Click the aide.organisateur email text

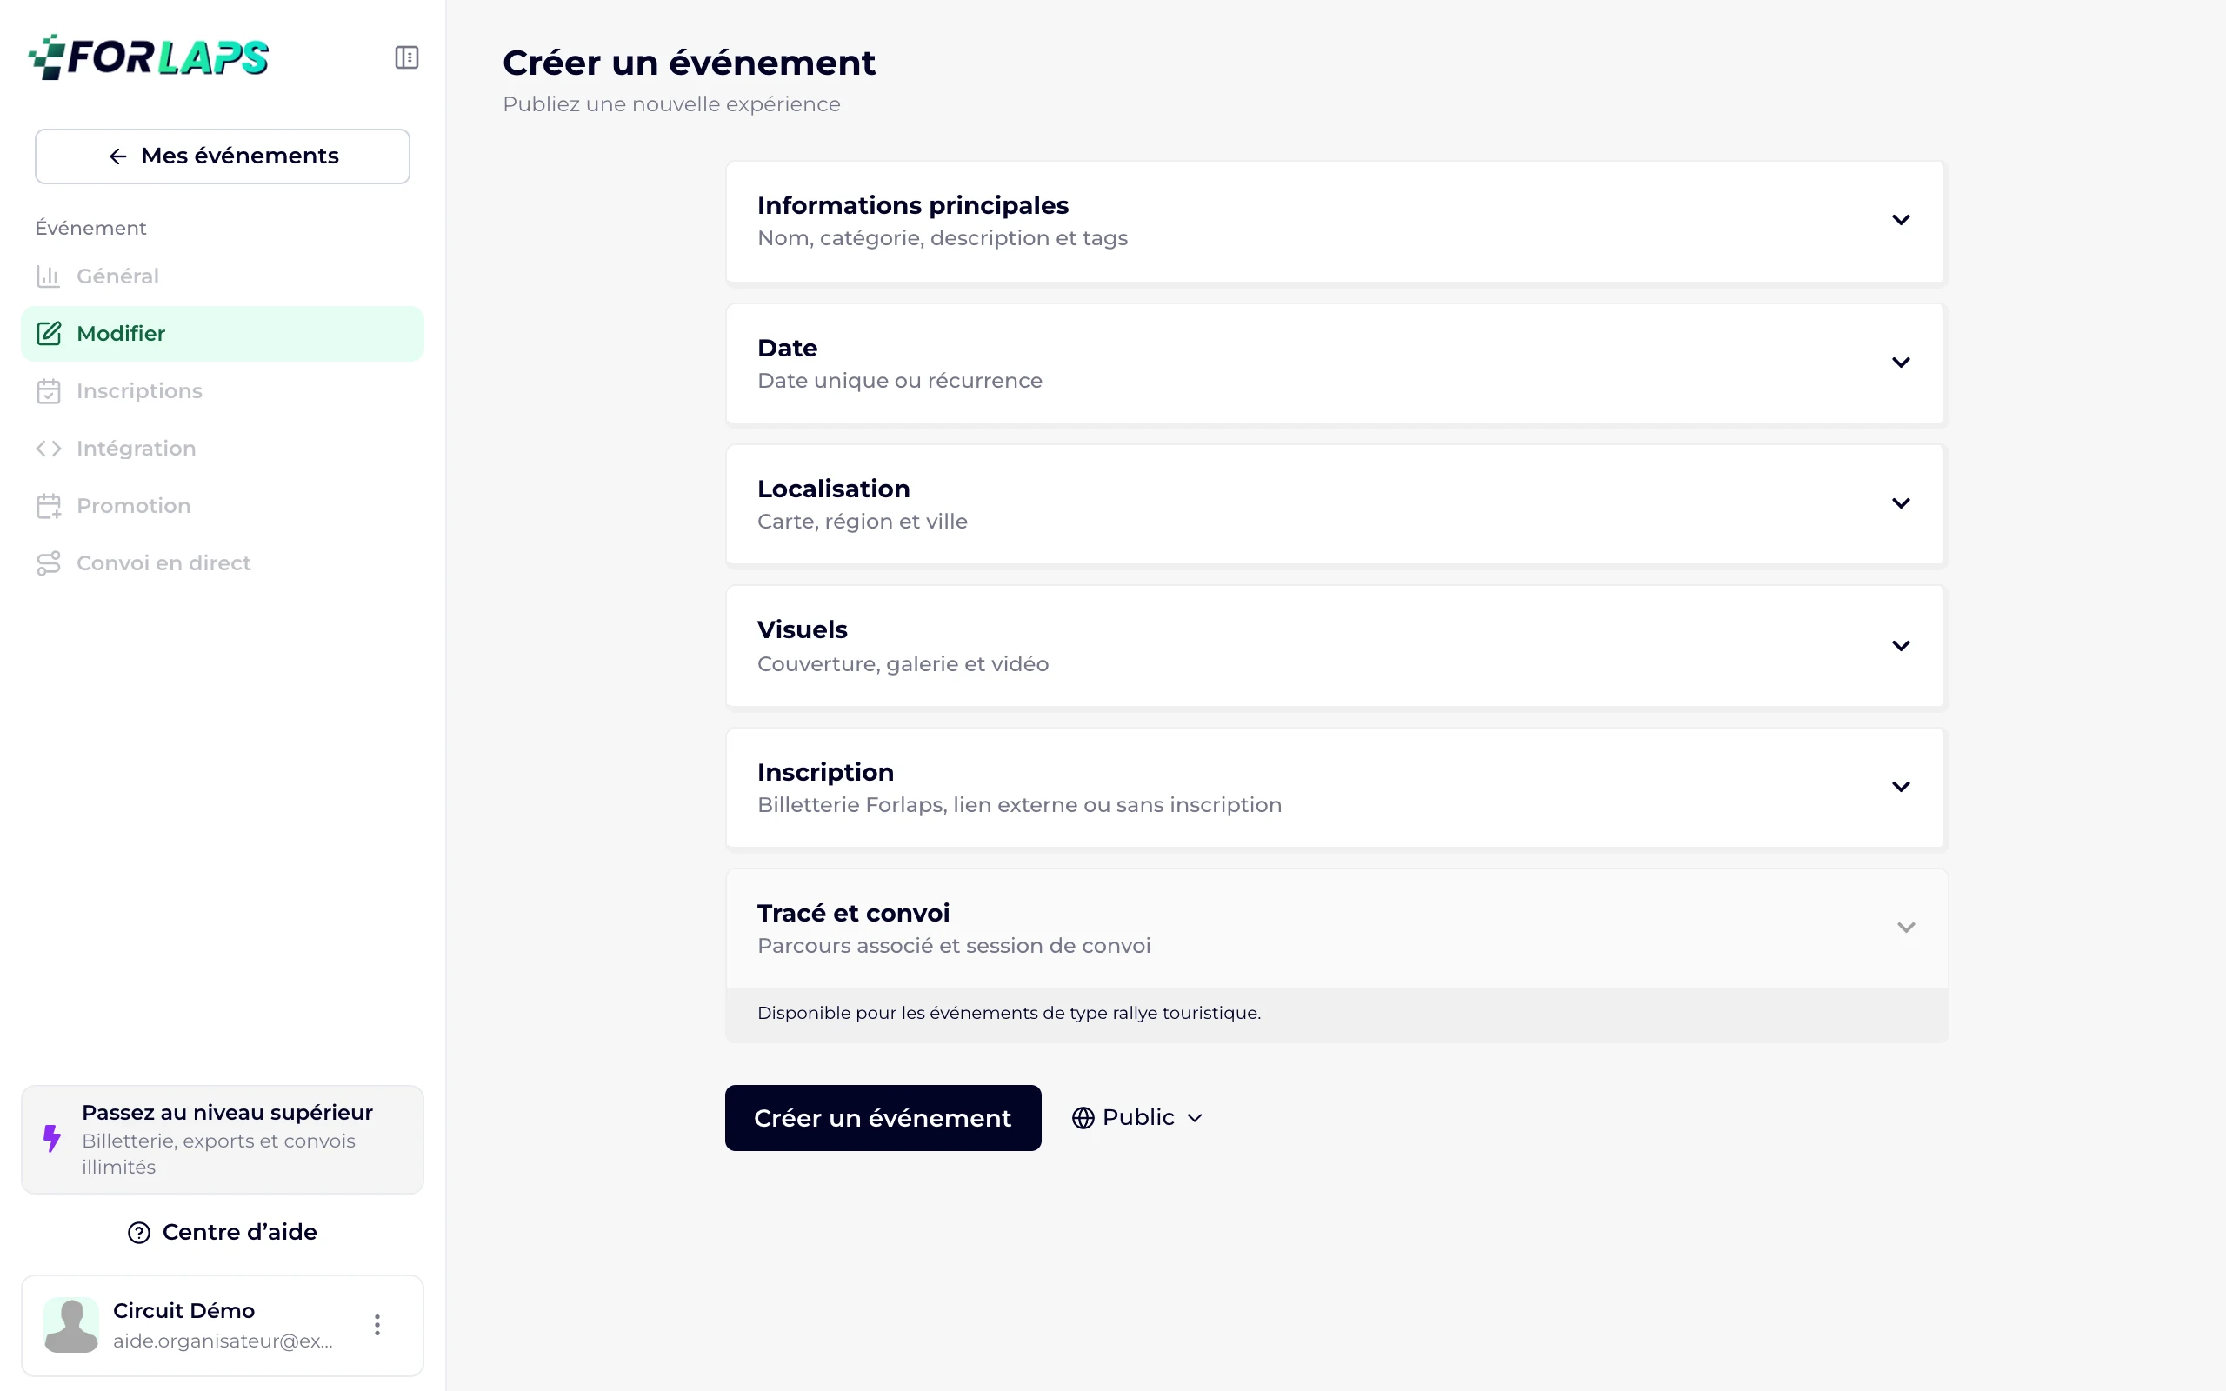point(223,1341)
